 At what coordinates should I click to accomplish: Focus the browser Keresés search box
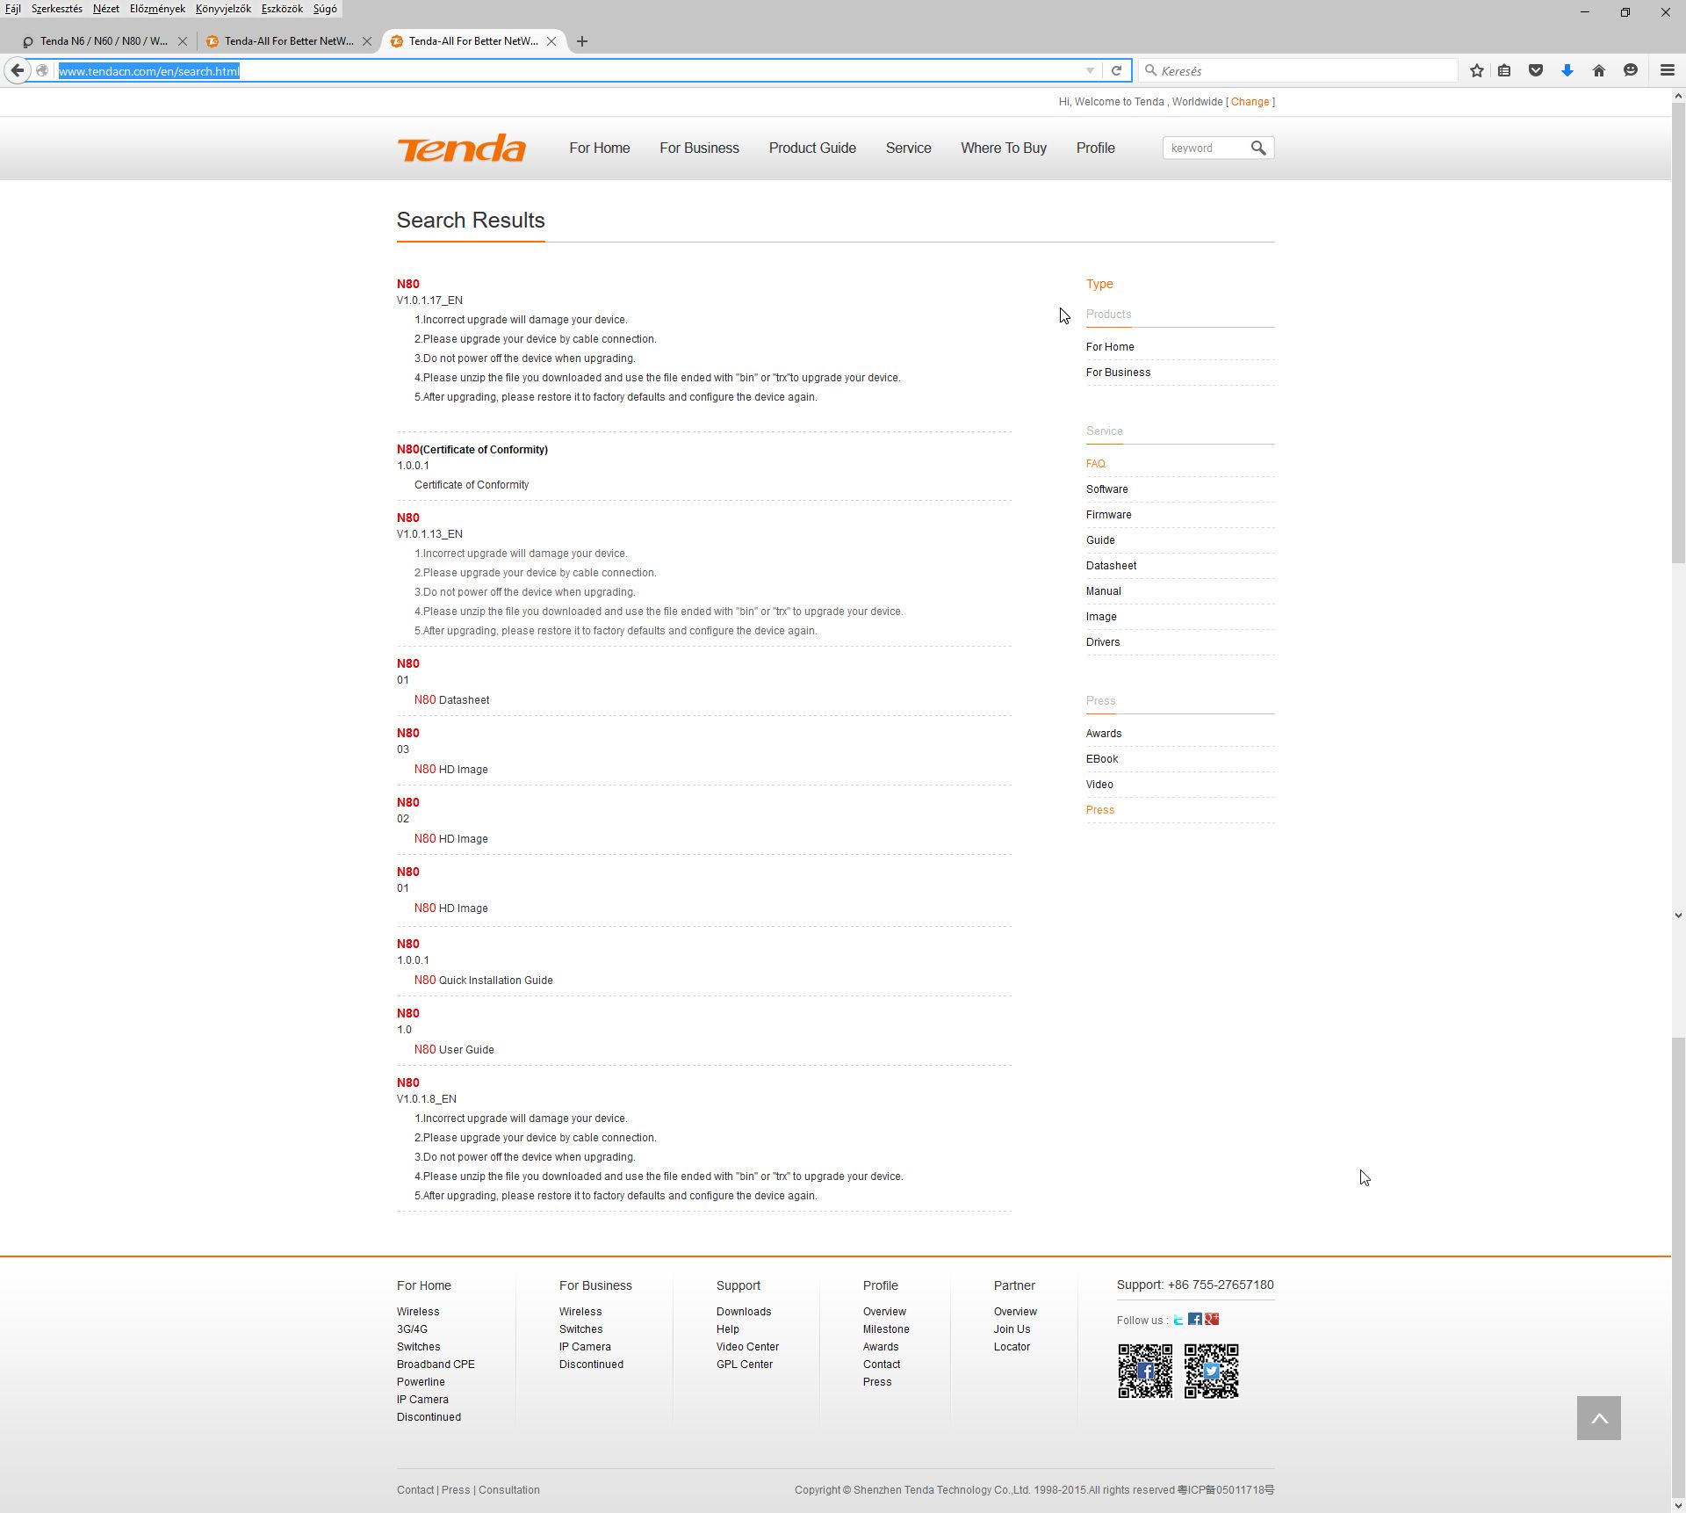click(1298, 71)
